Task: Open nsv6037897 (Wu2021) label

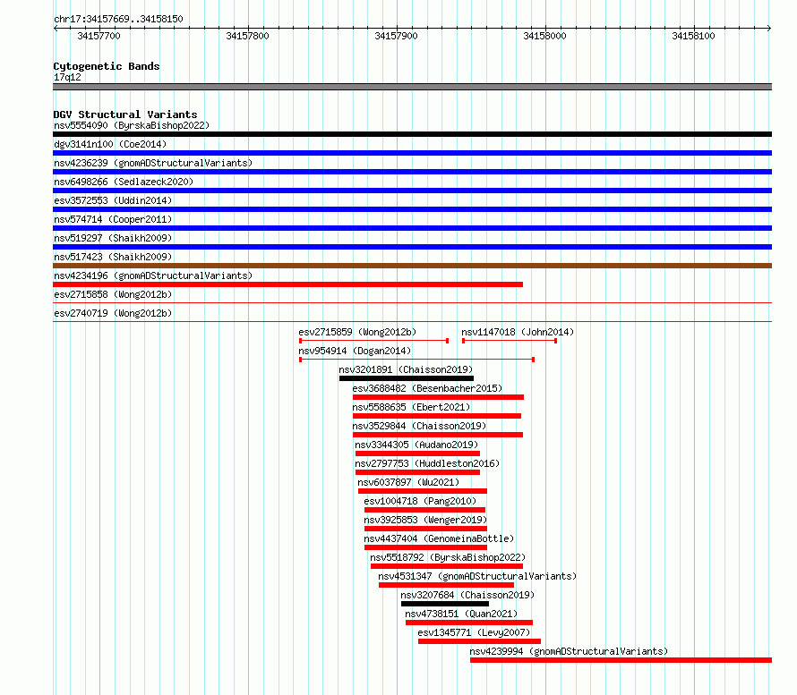Action: click(x=408, y=482)
